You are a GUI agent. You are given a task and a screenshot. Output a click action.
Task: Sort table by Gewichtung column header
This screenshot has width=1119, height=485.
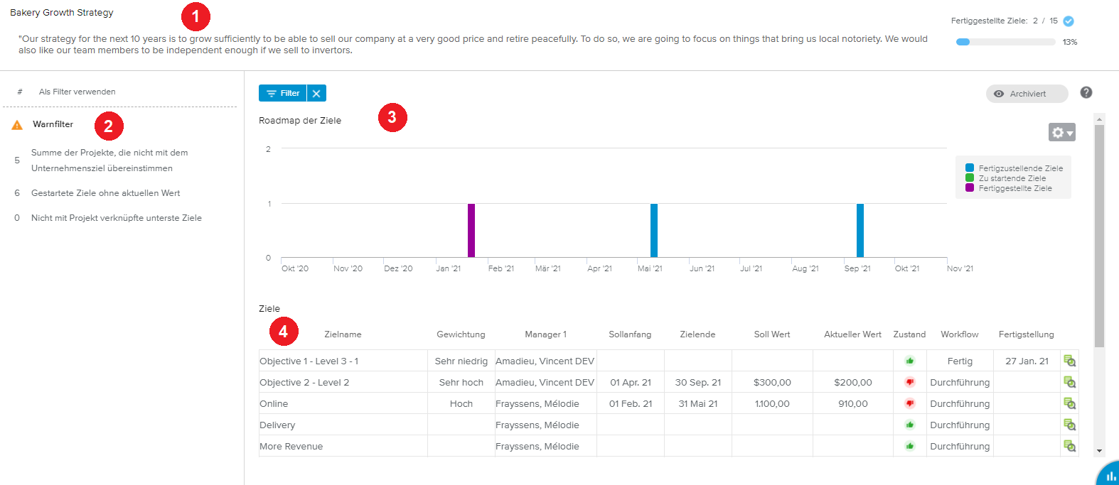pos(461,334)
